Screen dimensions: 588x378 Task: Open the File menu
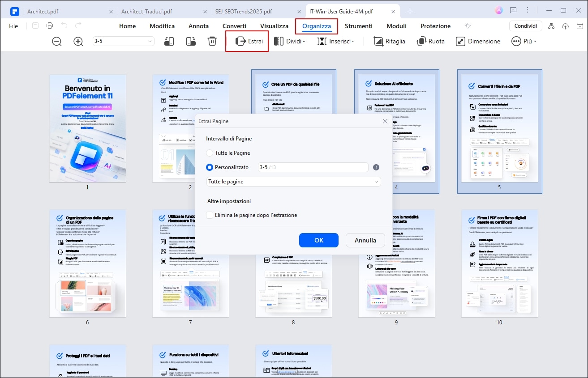[x=13, y=26]
